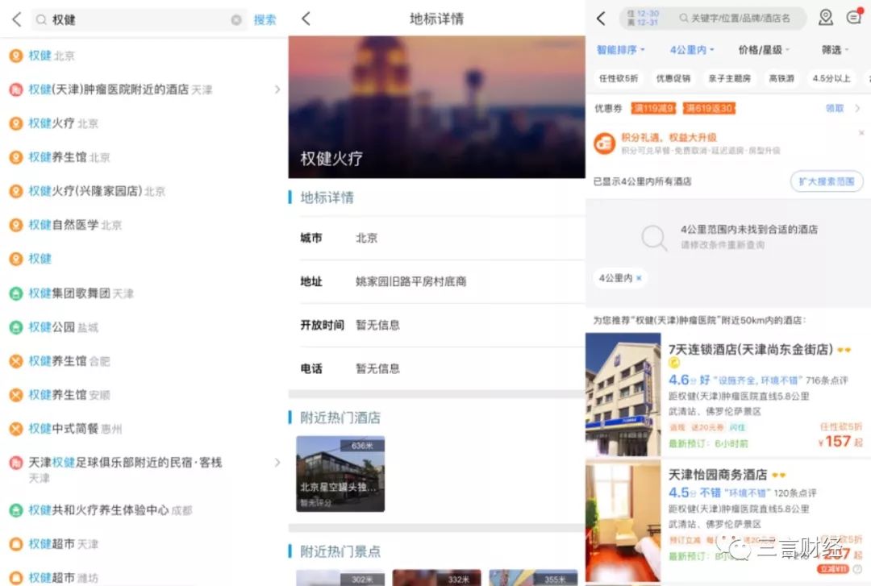
Task: Tap the hotel icon beside 权健(天津)肿瘤医院附近的酒店
Action: coord(16,89)
